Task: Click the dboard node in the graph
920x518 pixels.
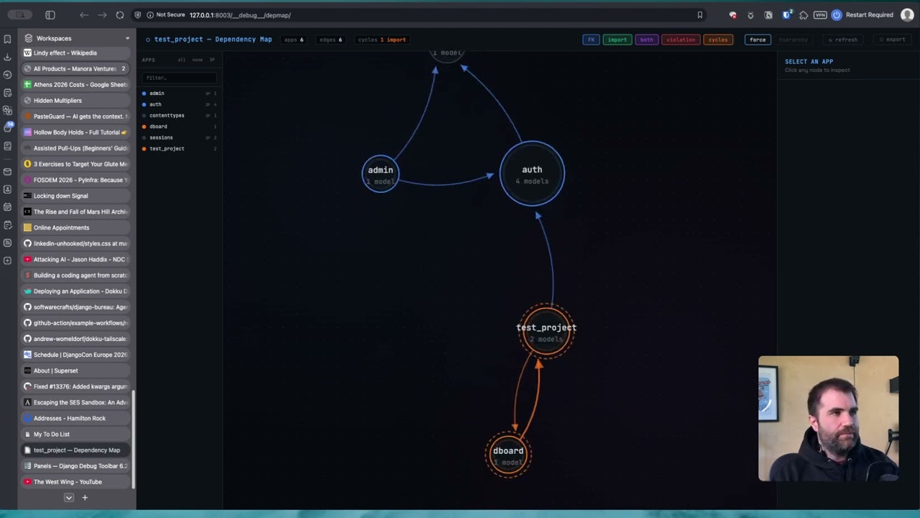Action: pos(508,454)
